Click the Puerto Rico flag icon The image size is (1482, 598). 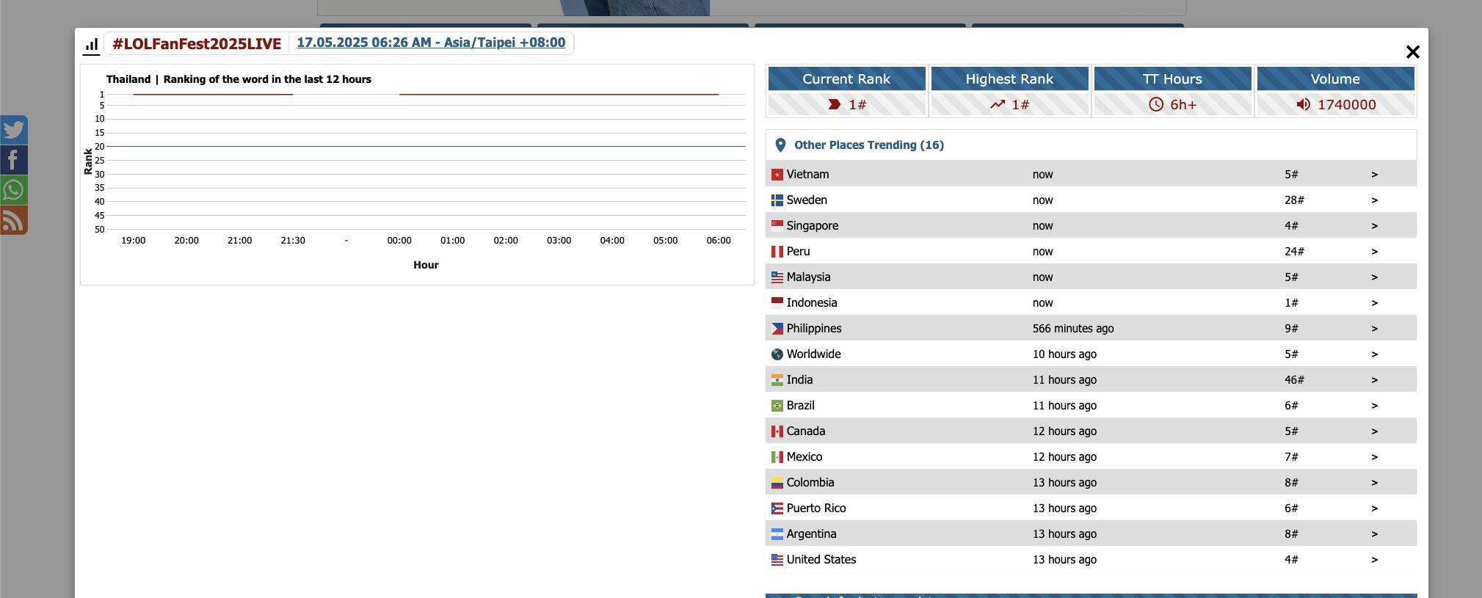click(777, 508)
